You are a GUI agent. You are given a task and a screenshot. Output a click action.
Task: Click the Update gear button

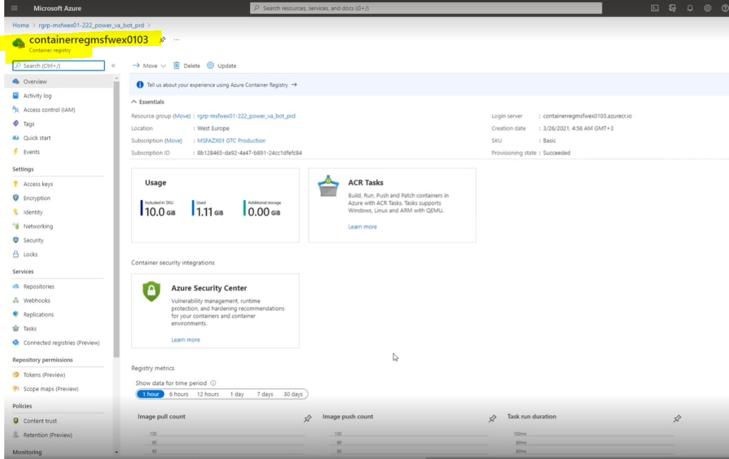tap(222, 66)
